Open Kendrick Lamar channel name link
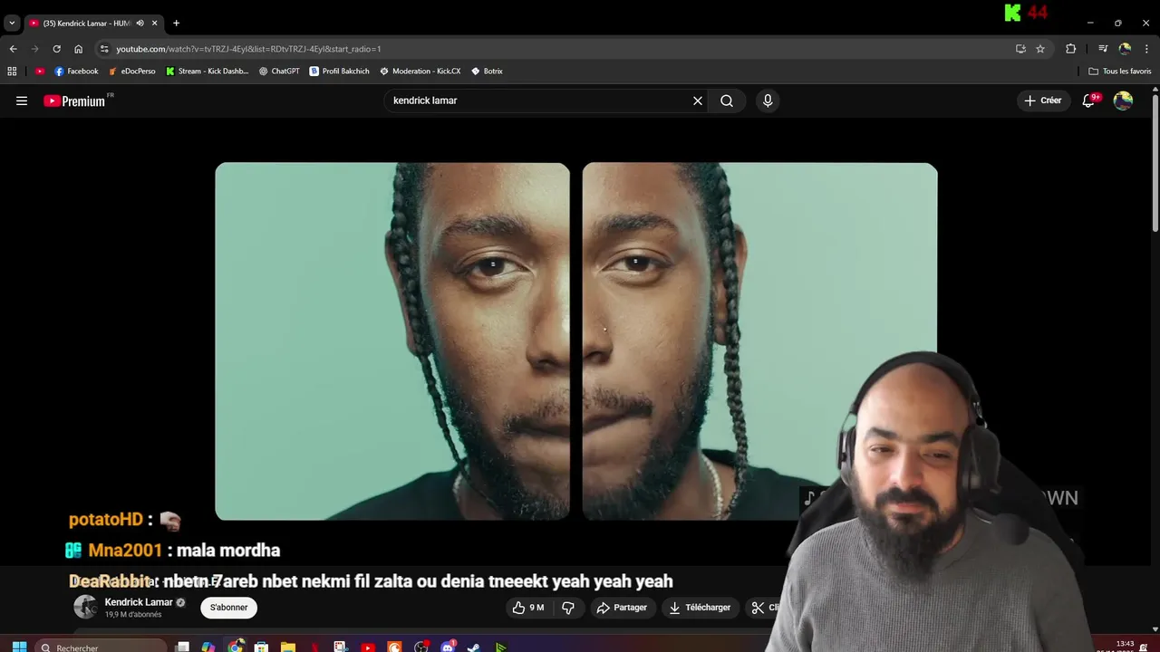This screenshot has width=1160, height=652. [139, 602]
